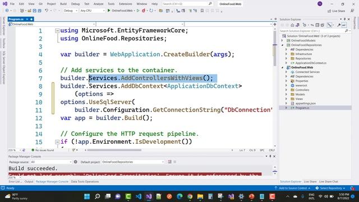Toggle Auto Hide pin on Package Manager Console
359x202 pixels.
tap(270, 156)
